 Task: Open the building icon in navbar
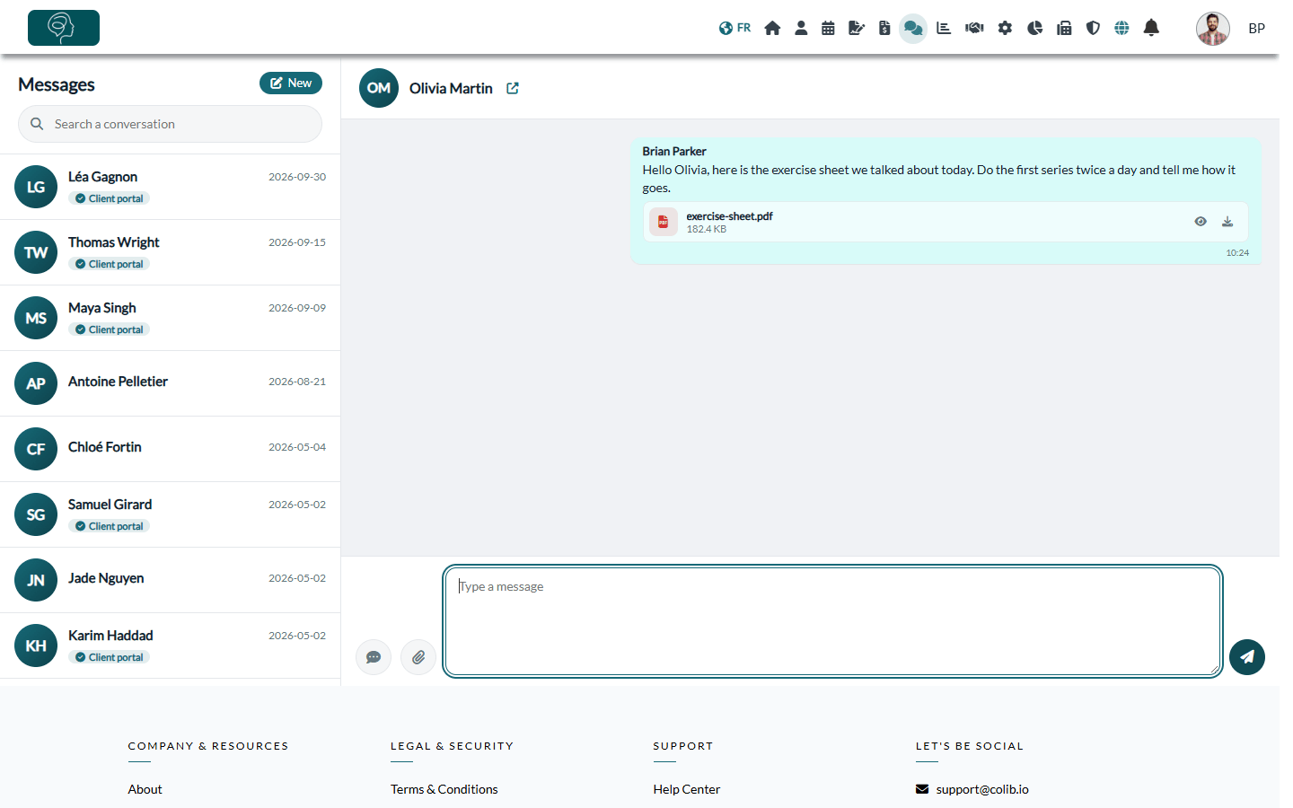[x=1064, y=28]
